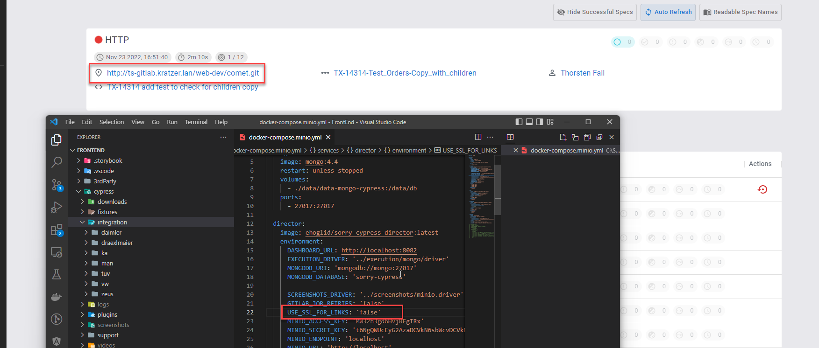Viewport: 819px width, 348px height.
Task: Click the Save All icon
Action: pos(587,137)
